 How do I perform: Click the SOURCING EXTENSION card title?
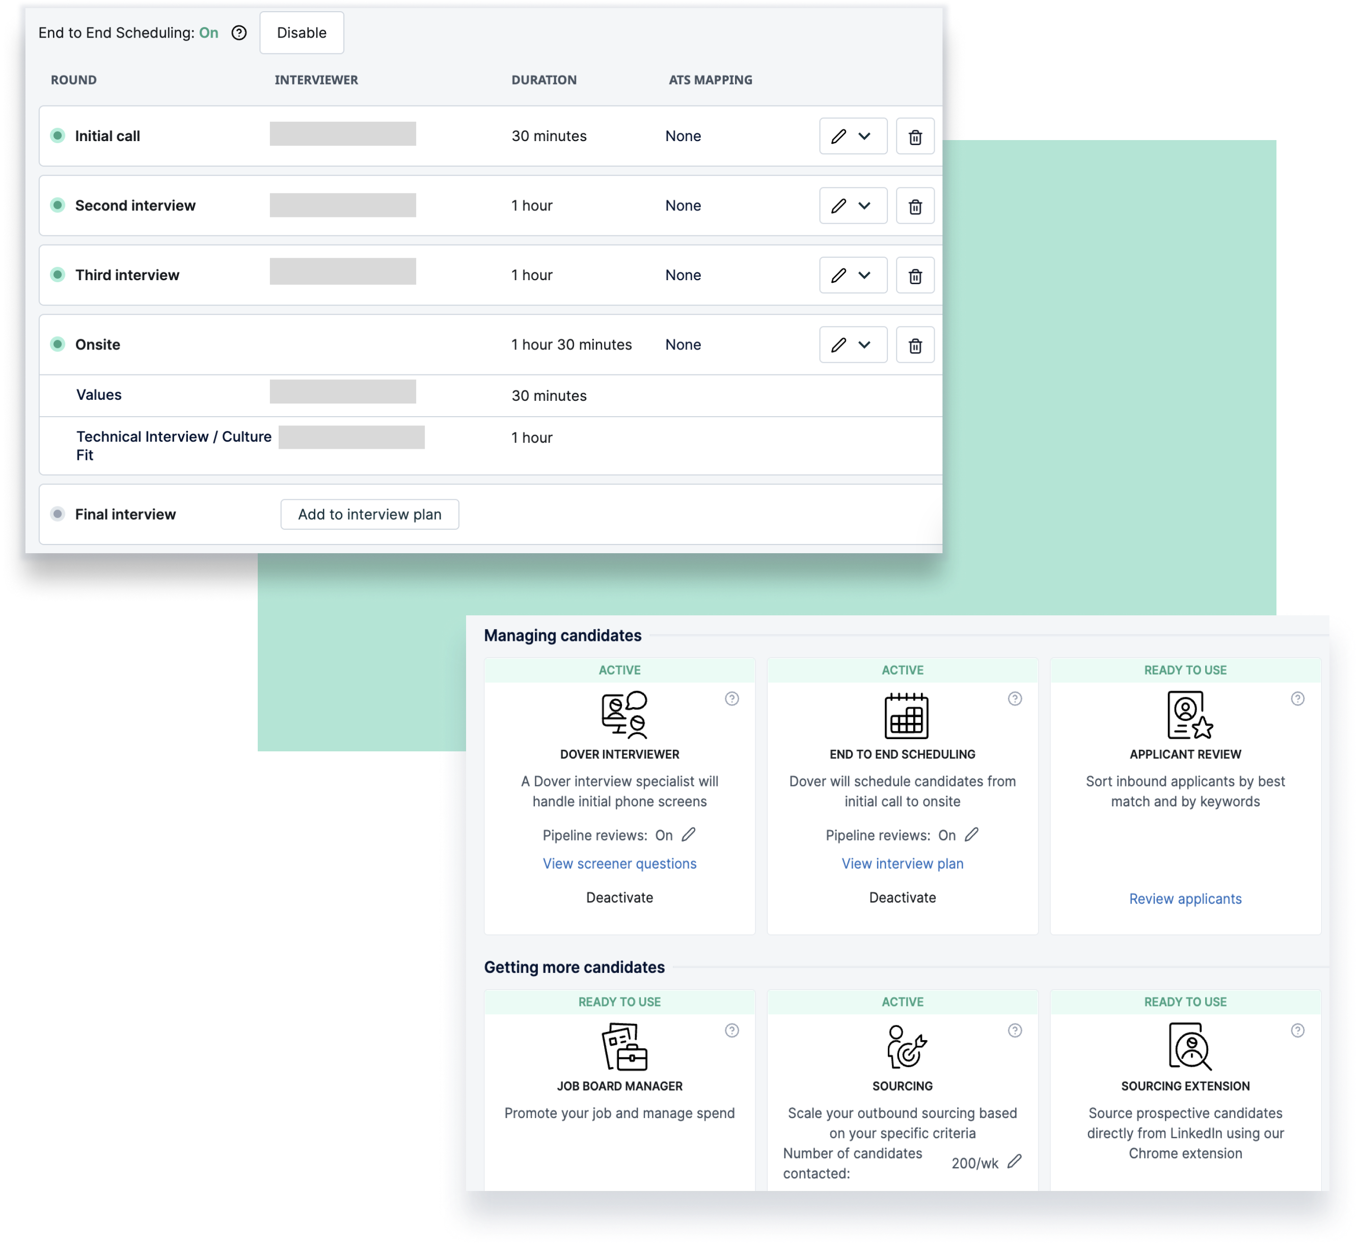(x=1185, y=1087)
